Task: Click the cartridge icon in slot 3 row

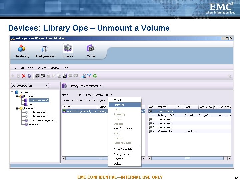Action: click(150, 119)
